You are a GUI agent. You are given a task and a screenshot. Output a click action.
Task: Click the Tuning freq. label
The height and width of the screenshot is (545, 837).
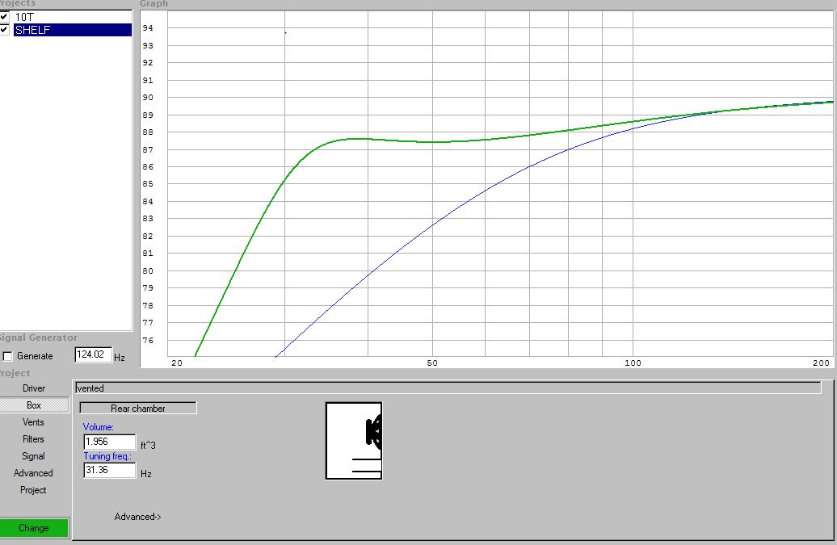[107, 456]
